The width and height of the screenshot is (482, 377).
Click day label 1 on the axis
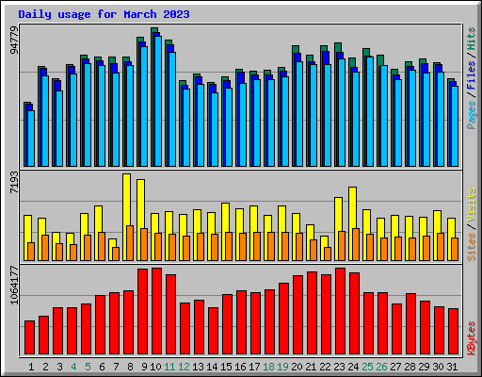(x=31, y=367)
